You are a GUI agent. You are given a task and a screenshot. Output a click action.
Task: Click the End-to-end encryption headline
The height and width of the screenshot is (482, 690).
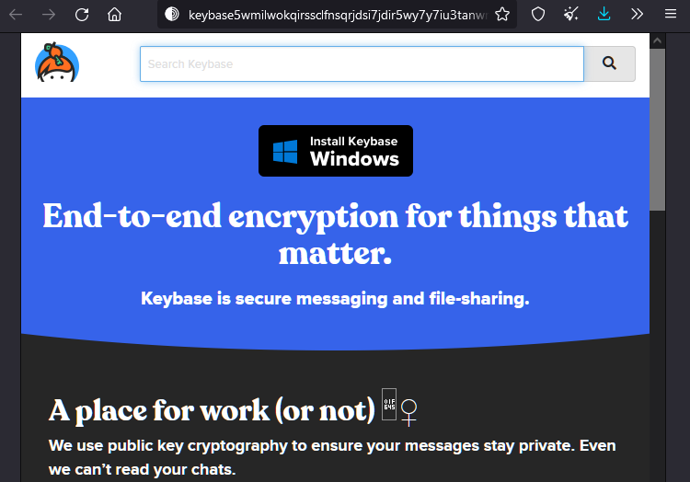coord(335,235)
